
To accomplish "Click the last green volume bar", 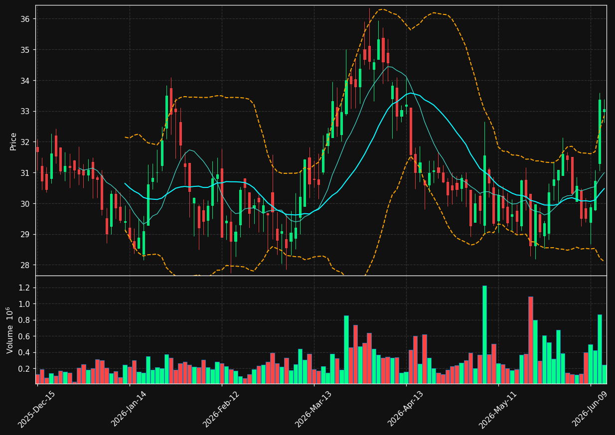I will 605,374.
